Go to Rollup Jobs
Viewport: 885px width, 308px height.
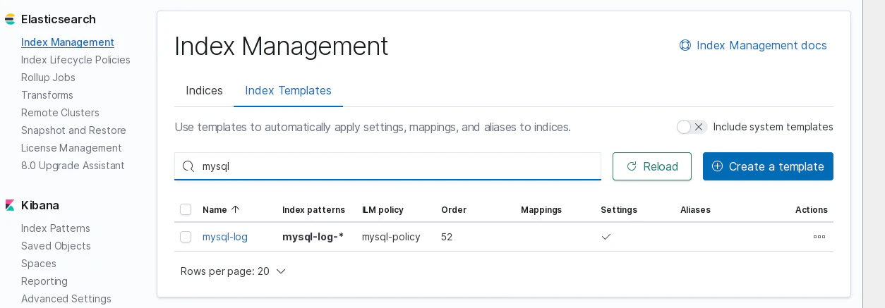(x=48, y=78)
